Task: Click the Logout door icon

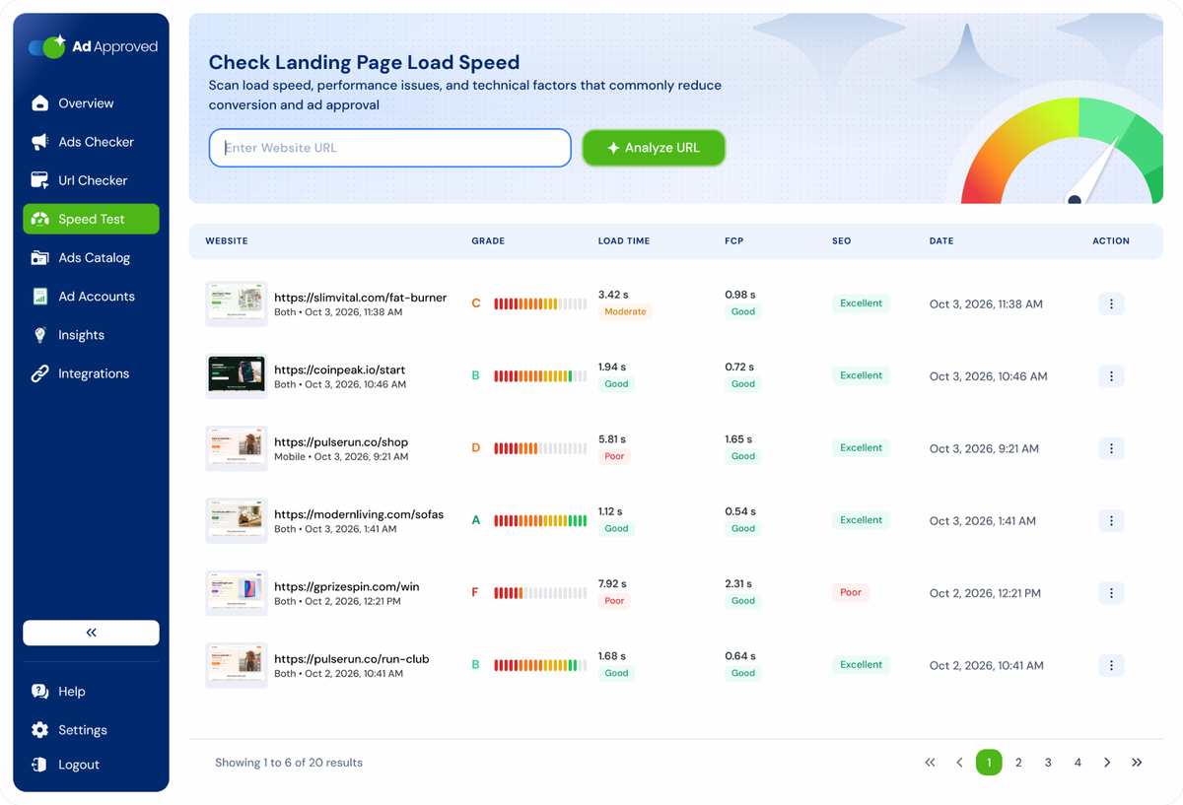Action: pos(40,765)
